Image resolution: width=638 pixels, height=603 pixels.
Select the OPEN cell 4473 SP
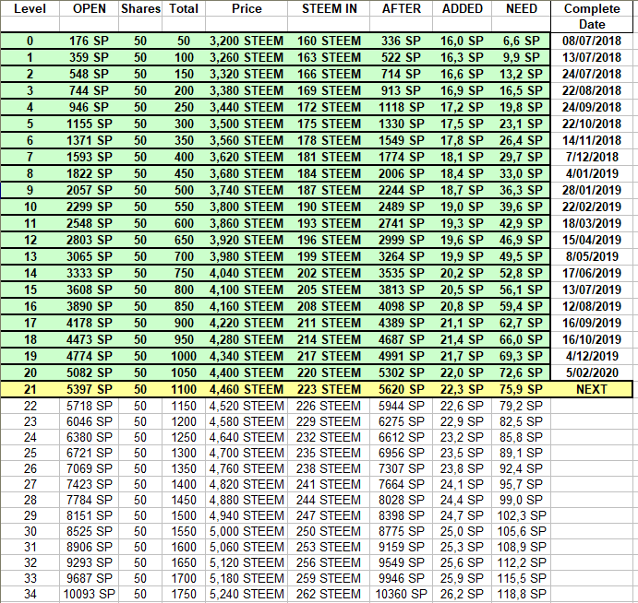(x=90, y=339)
